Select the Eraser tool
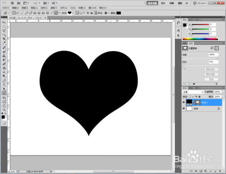Image resolution: width=226 pixels, height=174 pixels. click(4, 64)
